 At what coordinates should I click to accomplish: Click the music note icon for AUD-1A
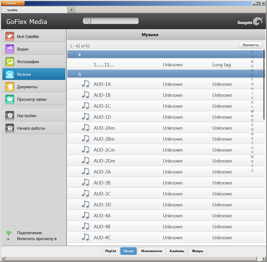85,84
